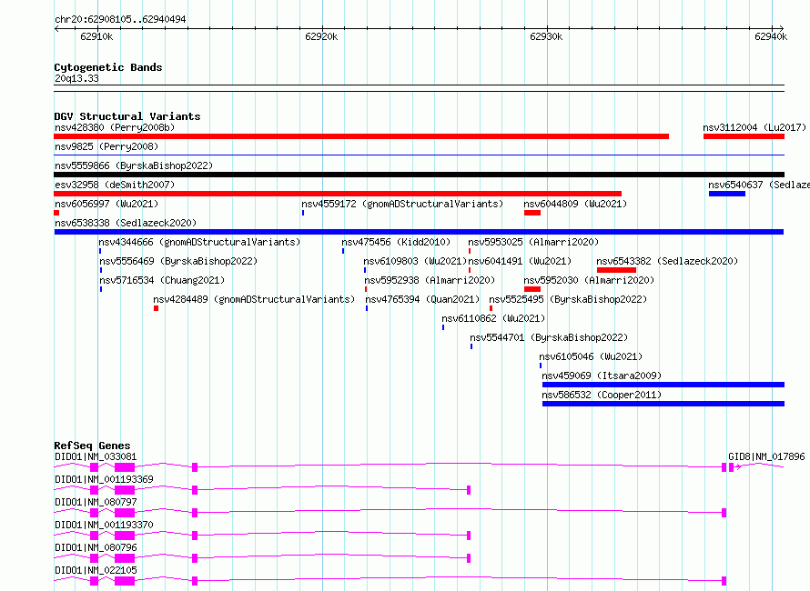Open the nsv9825 (Perry2008) variant
Screen dimensions: 810x591
click(106, 146)
